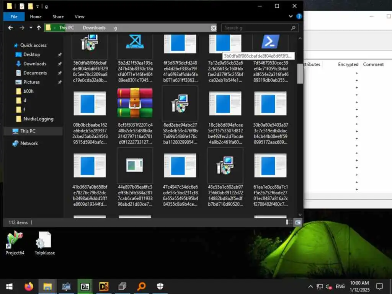
Task: Select file 41b3687a0b658bf icon
Action: [x=90, y=165]
